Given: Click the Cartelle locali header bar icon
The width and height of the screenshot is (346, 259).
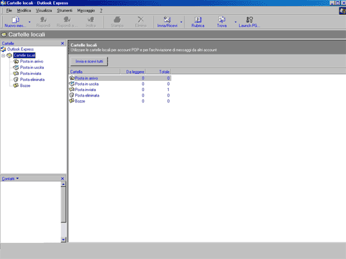Looking at the screenshot, I should click(x=4, y=34).
